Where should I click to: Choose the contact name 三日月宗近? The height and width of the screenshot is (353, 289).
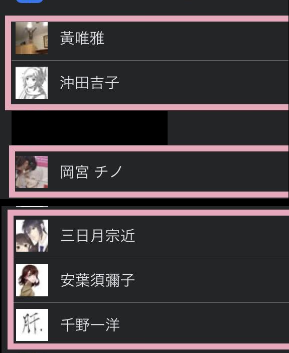(98, 236)
